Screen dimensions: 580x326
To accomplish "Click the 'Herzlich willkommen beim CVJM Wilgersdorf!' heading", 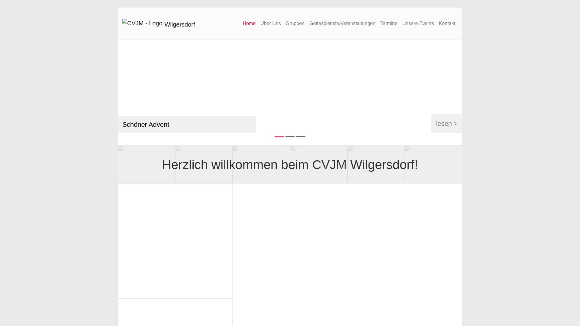I will (290, 165).
